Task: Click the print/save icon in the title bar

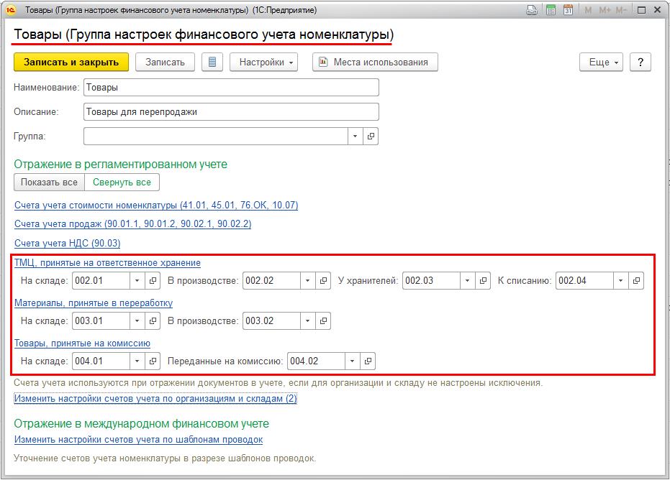Action: point(532,10)
